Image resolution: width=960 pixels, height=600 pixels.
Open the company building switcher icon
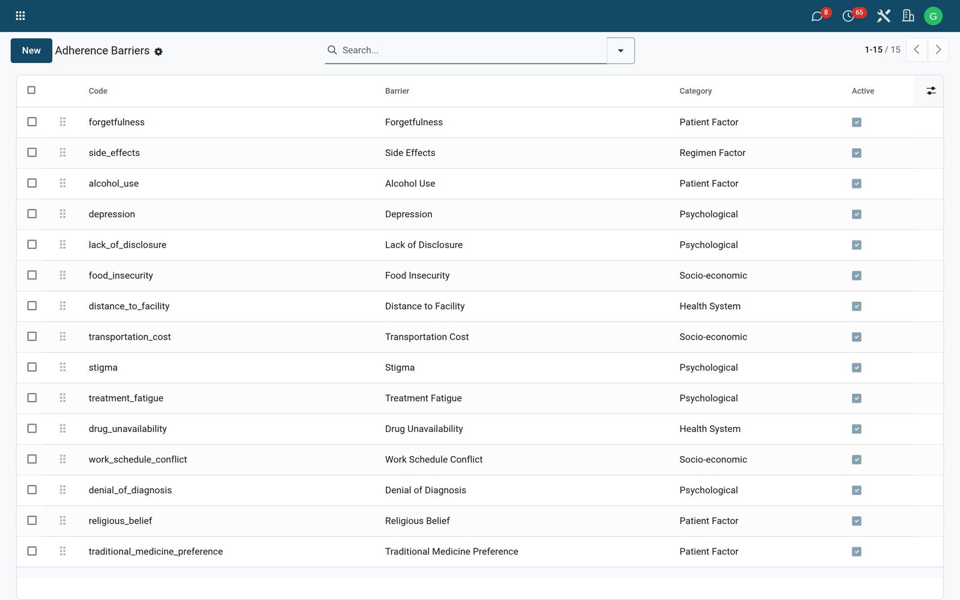click(x=908, y=16)
